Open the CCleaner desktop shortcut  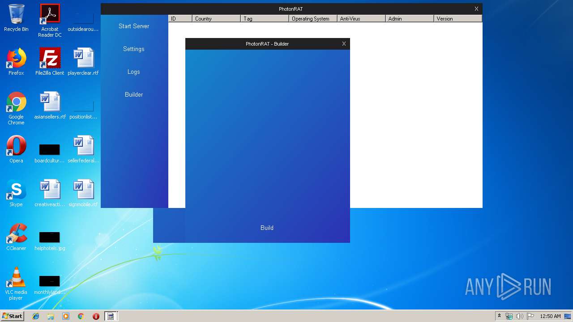(16, 237)
